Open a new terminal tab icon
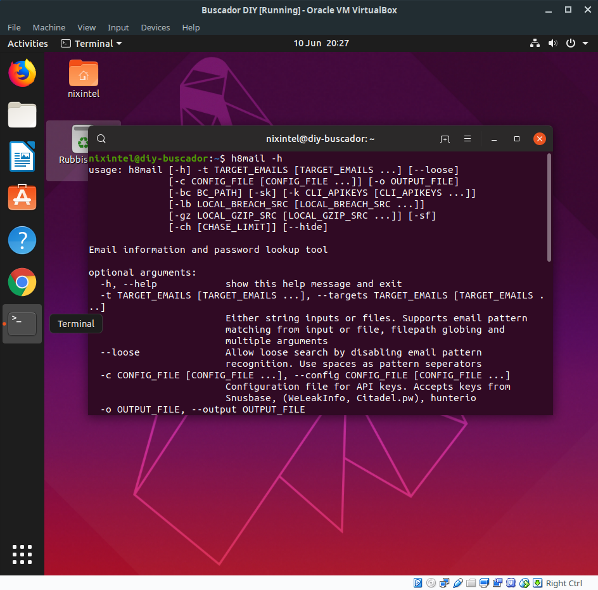 coord(445,139)
